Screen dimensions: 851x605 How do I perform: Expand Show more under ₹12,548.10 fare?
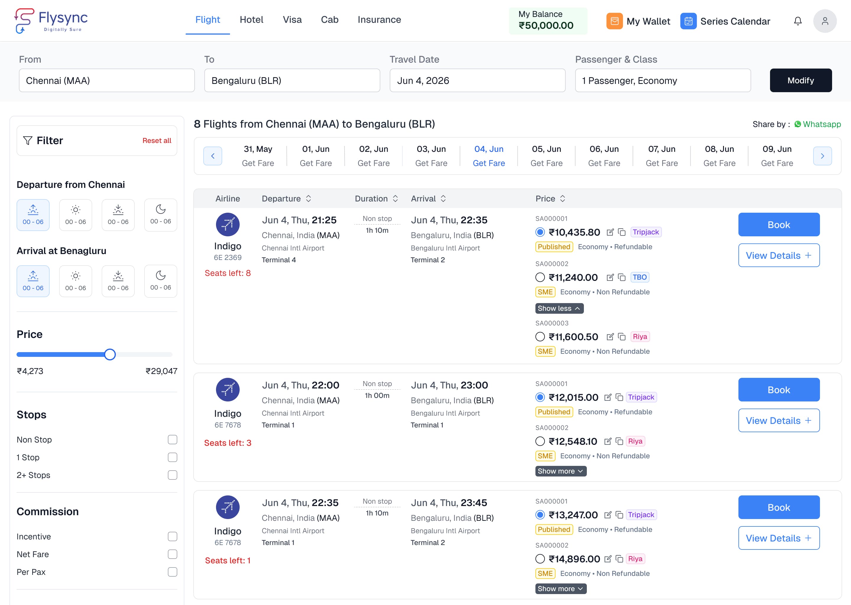click(x=561, y=471)
